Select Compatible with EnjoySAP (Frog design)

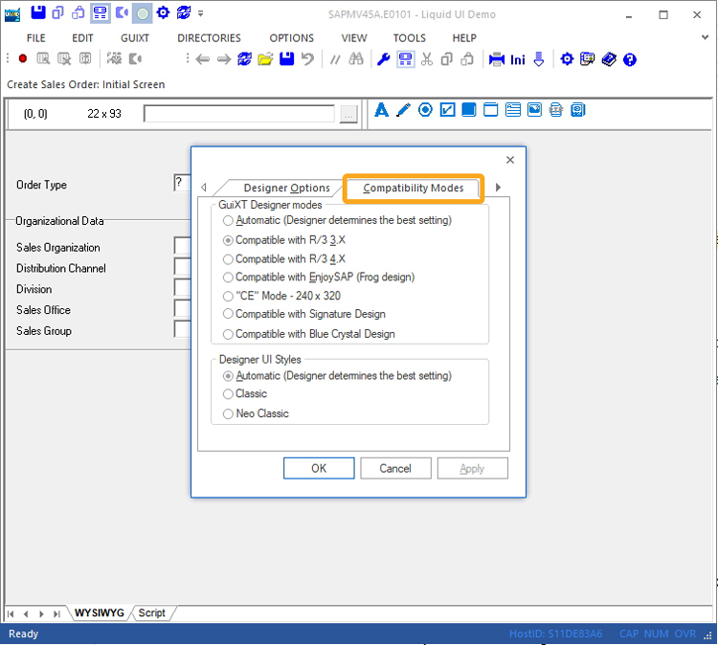(228, 278)
